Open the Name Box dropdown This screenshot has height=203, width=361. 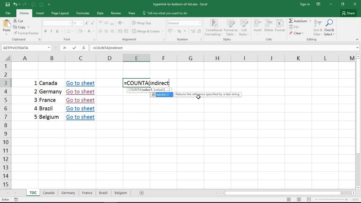click(49, 48)
